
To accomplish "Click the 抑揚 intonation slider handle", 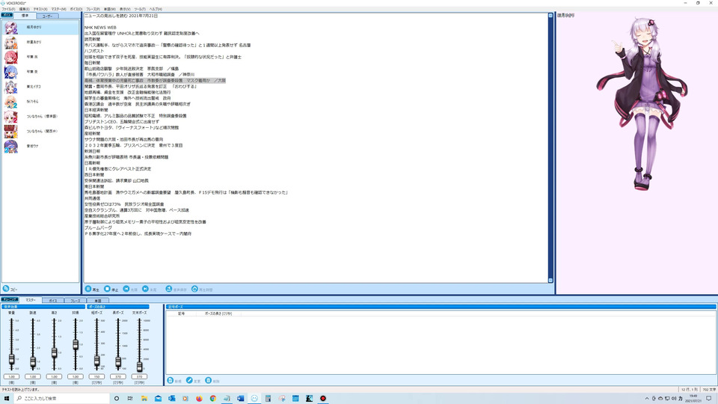I will click(x=76, y=344).
